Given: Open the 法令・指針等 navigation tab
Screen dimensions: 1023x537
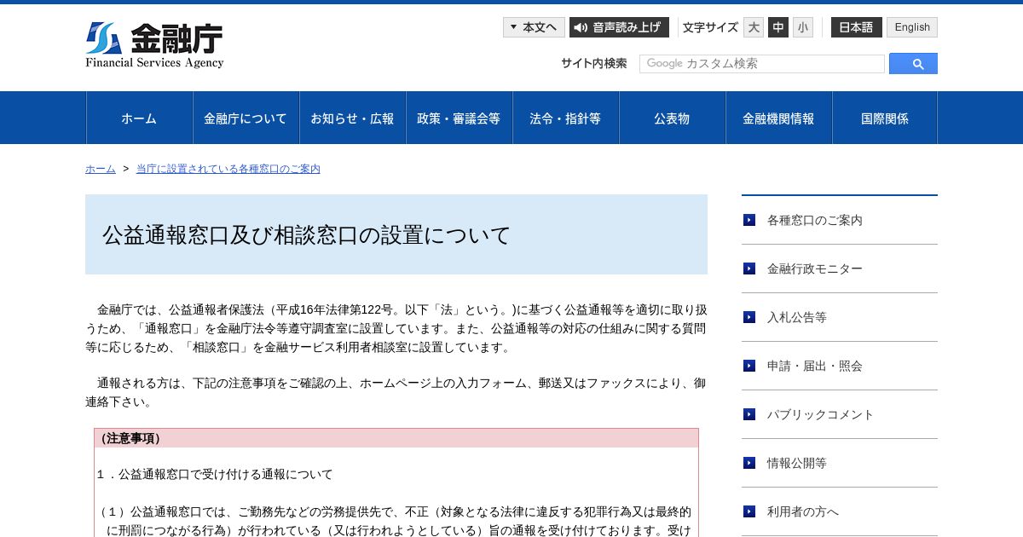Looking at the screenshot, I should (x=565, y=118).
